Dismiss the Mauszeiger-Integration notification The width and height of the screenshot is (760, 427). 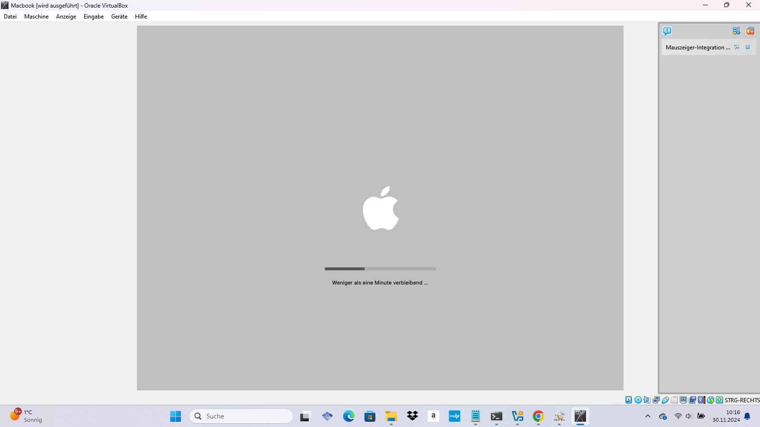click(748, 47)
